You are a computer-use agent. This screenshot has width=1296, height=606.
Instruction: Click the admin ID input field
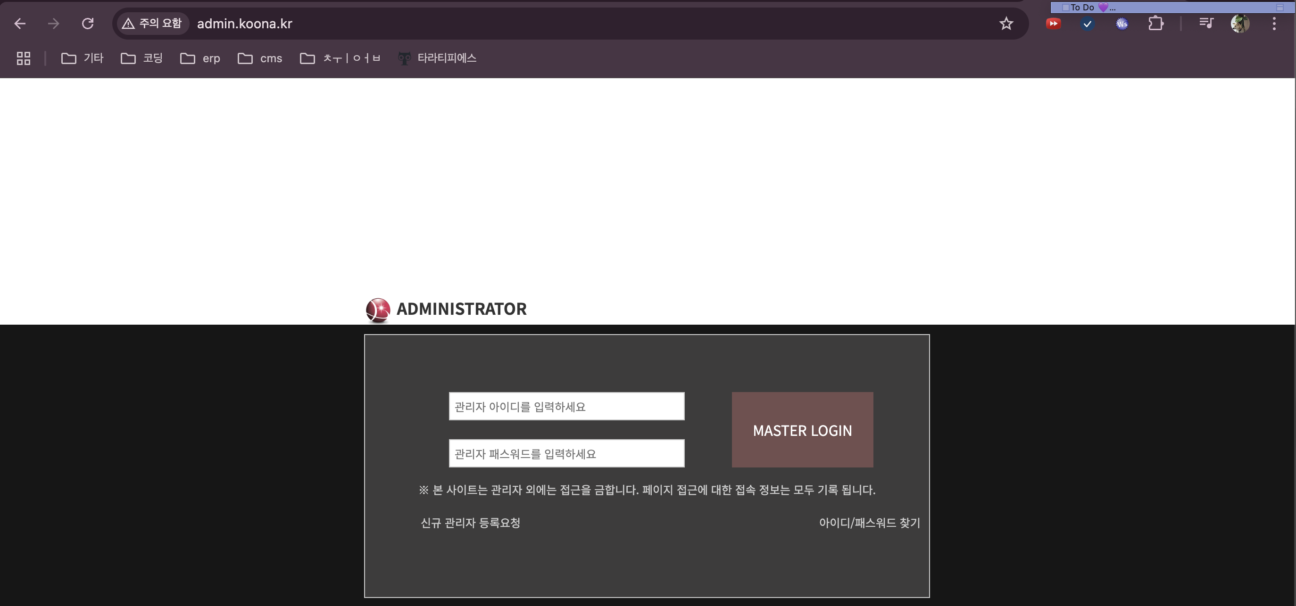[x=566, y=406]
